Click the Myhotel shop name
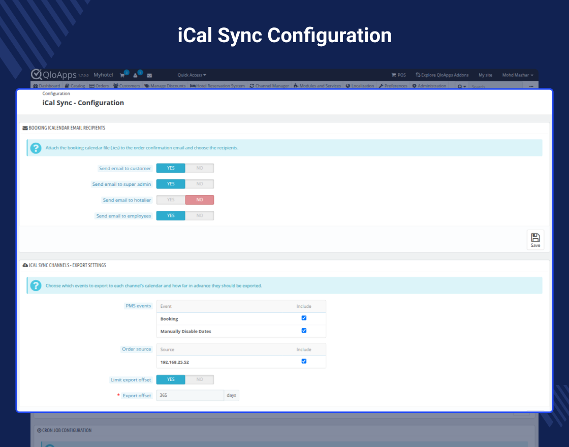569x447 pixels. click(103, 75)
